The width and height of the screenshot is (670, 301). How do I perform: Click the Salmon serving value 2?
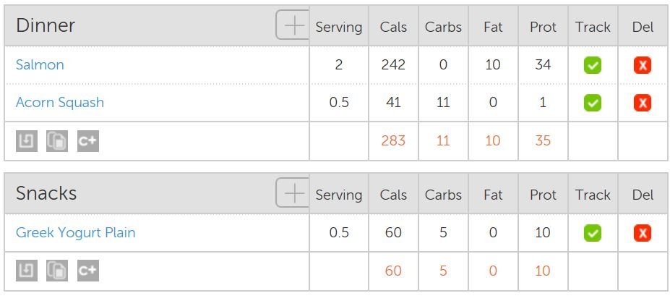click(x=339, y=65)
